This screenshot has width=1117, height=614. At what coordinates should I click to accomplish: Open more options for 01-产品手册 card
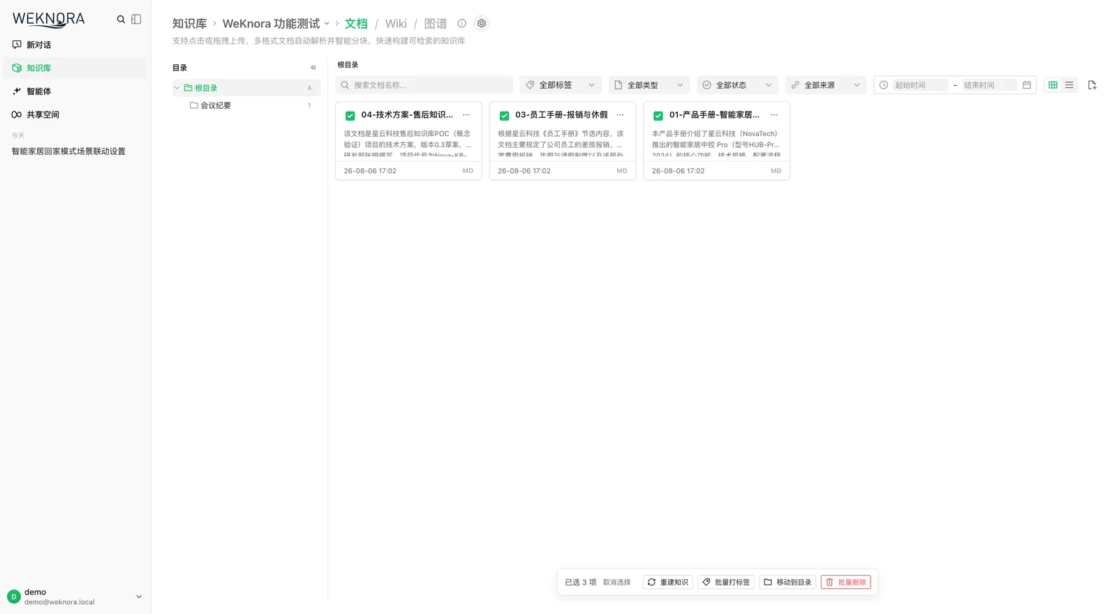click(x=774, y=115)
